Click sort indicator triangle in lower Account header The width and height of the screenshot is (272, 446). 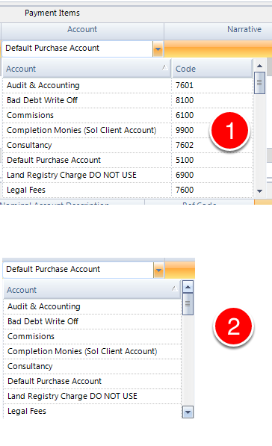click(x=174, y=288)
